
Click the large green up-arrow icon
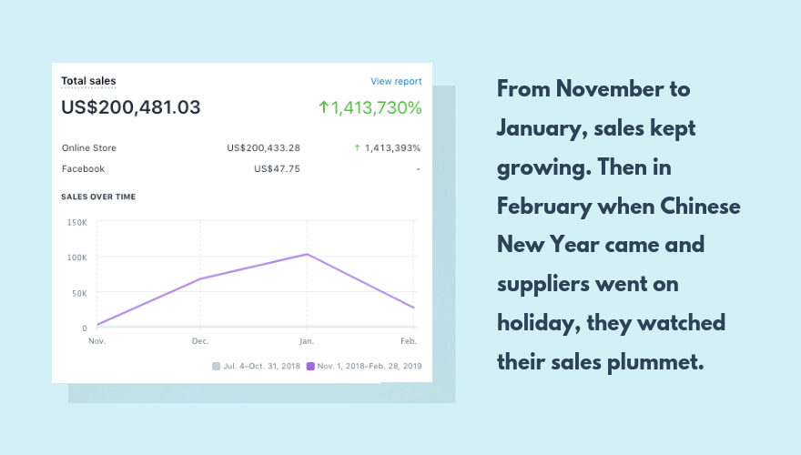coord(323,107)
